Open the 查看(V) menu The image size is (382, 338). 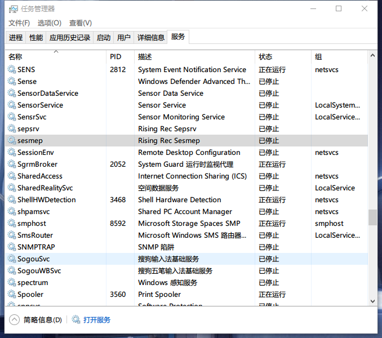[81, 23]
